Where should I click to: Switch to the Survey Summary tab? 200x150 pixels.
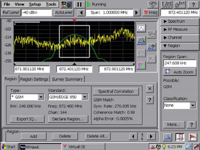point(67,79)
